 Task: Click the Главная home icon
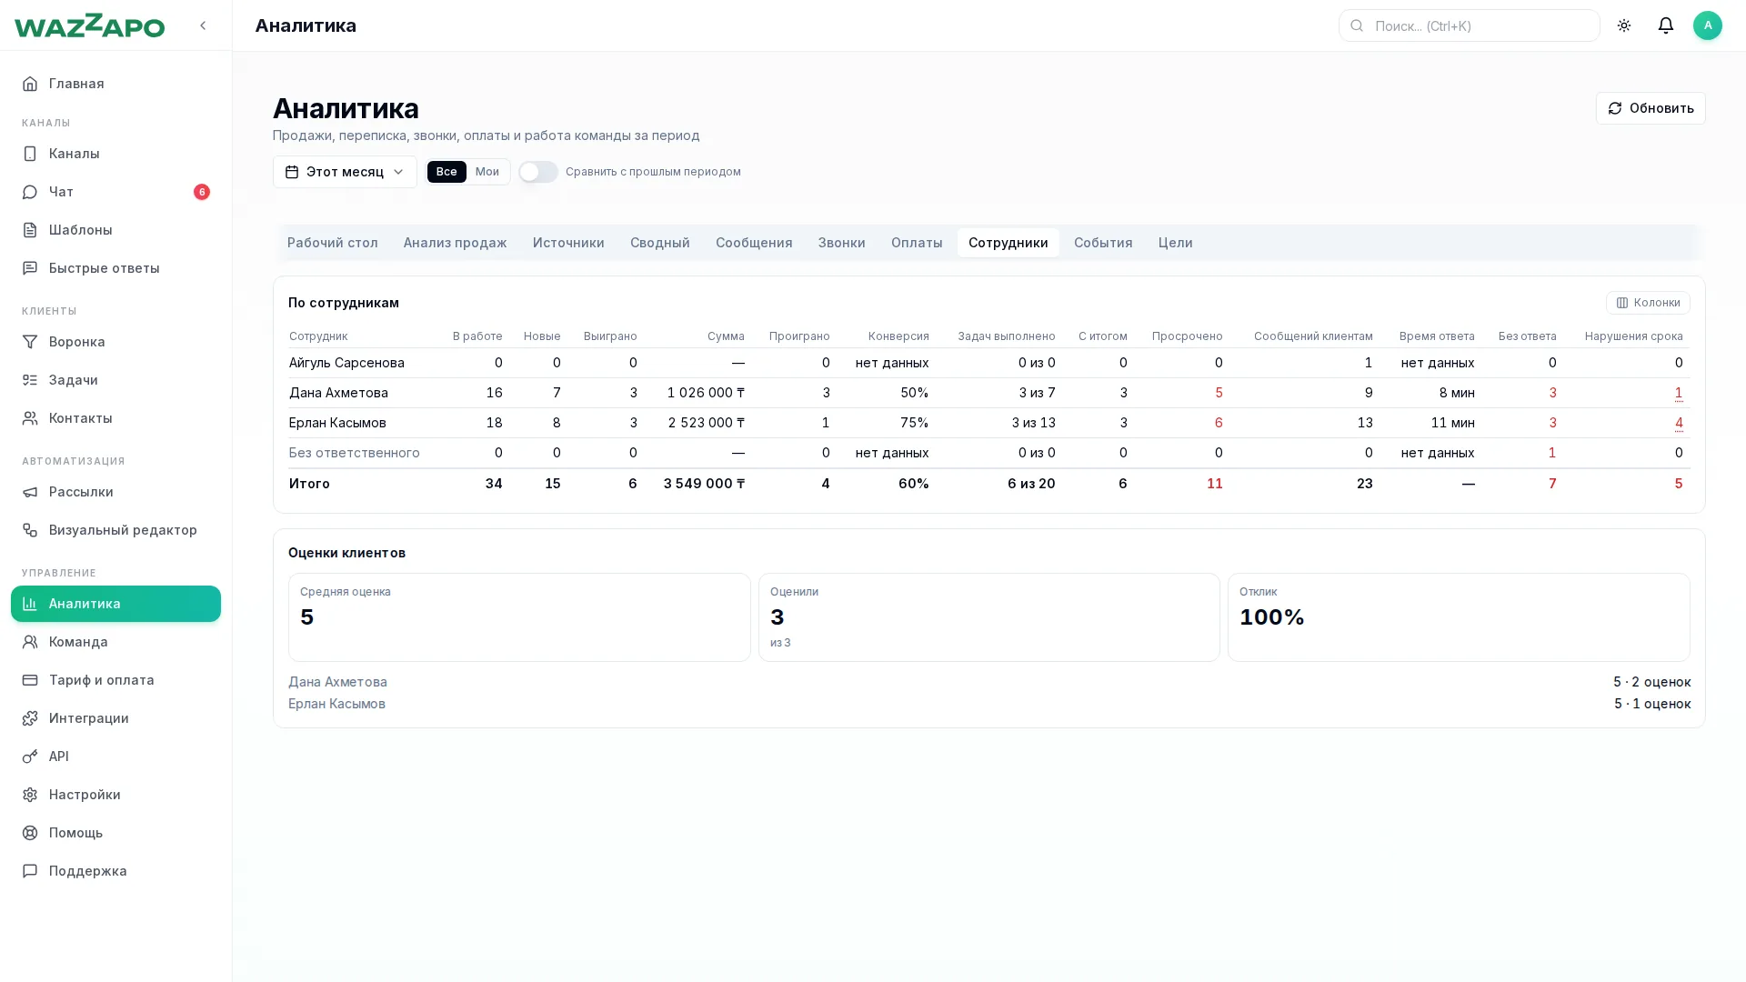tap(30, 84)
